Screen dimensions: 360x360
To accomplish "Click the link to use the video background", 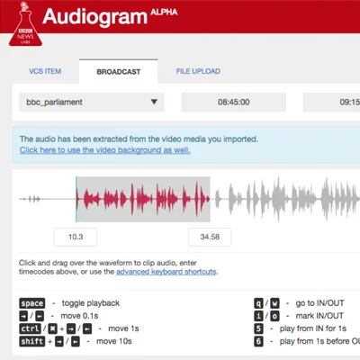I will tap(105, 150).
